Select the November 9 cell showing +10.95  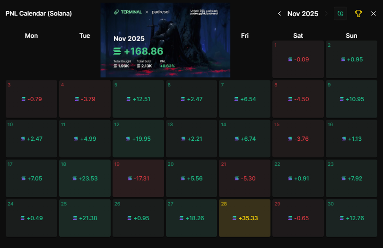pyautogui.click(x=351, y=99)
